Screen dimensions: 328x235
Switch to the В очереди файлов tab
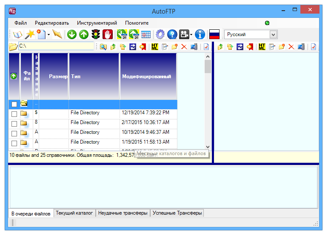coord(31,214)
